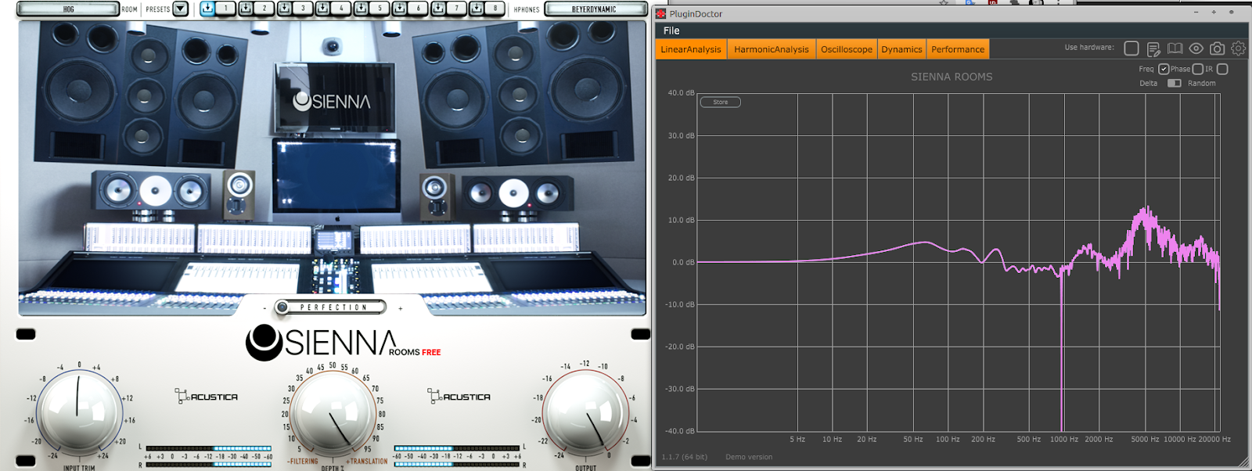
Task: Save to preset slot 4 arrow icon
Action: 322,9
